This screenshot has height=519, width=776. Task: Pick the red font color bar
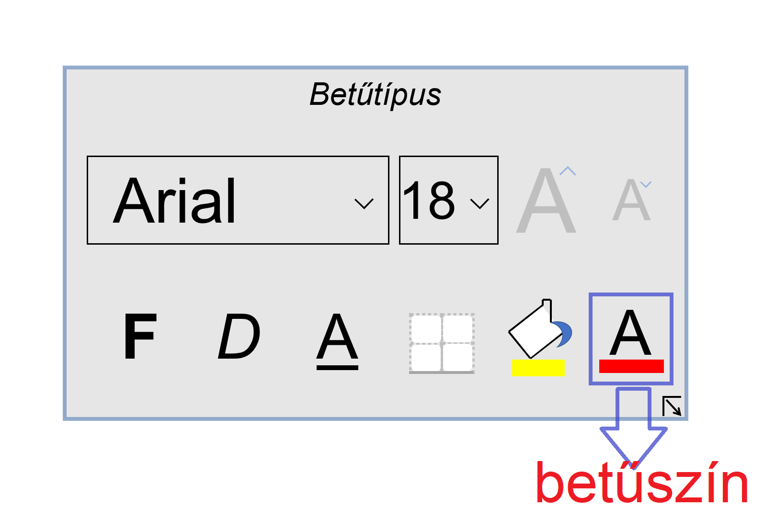631,366
